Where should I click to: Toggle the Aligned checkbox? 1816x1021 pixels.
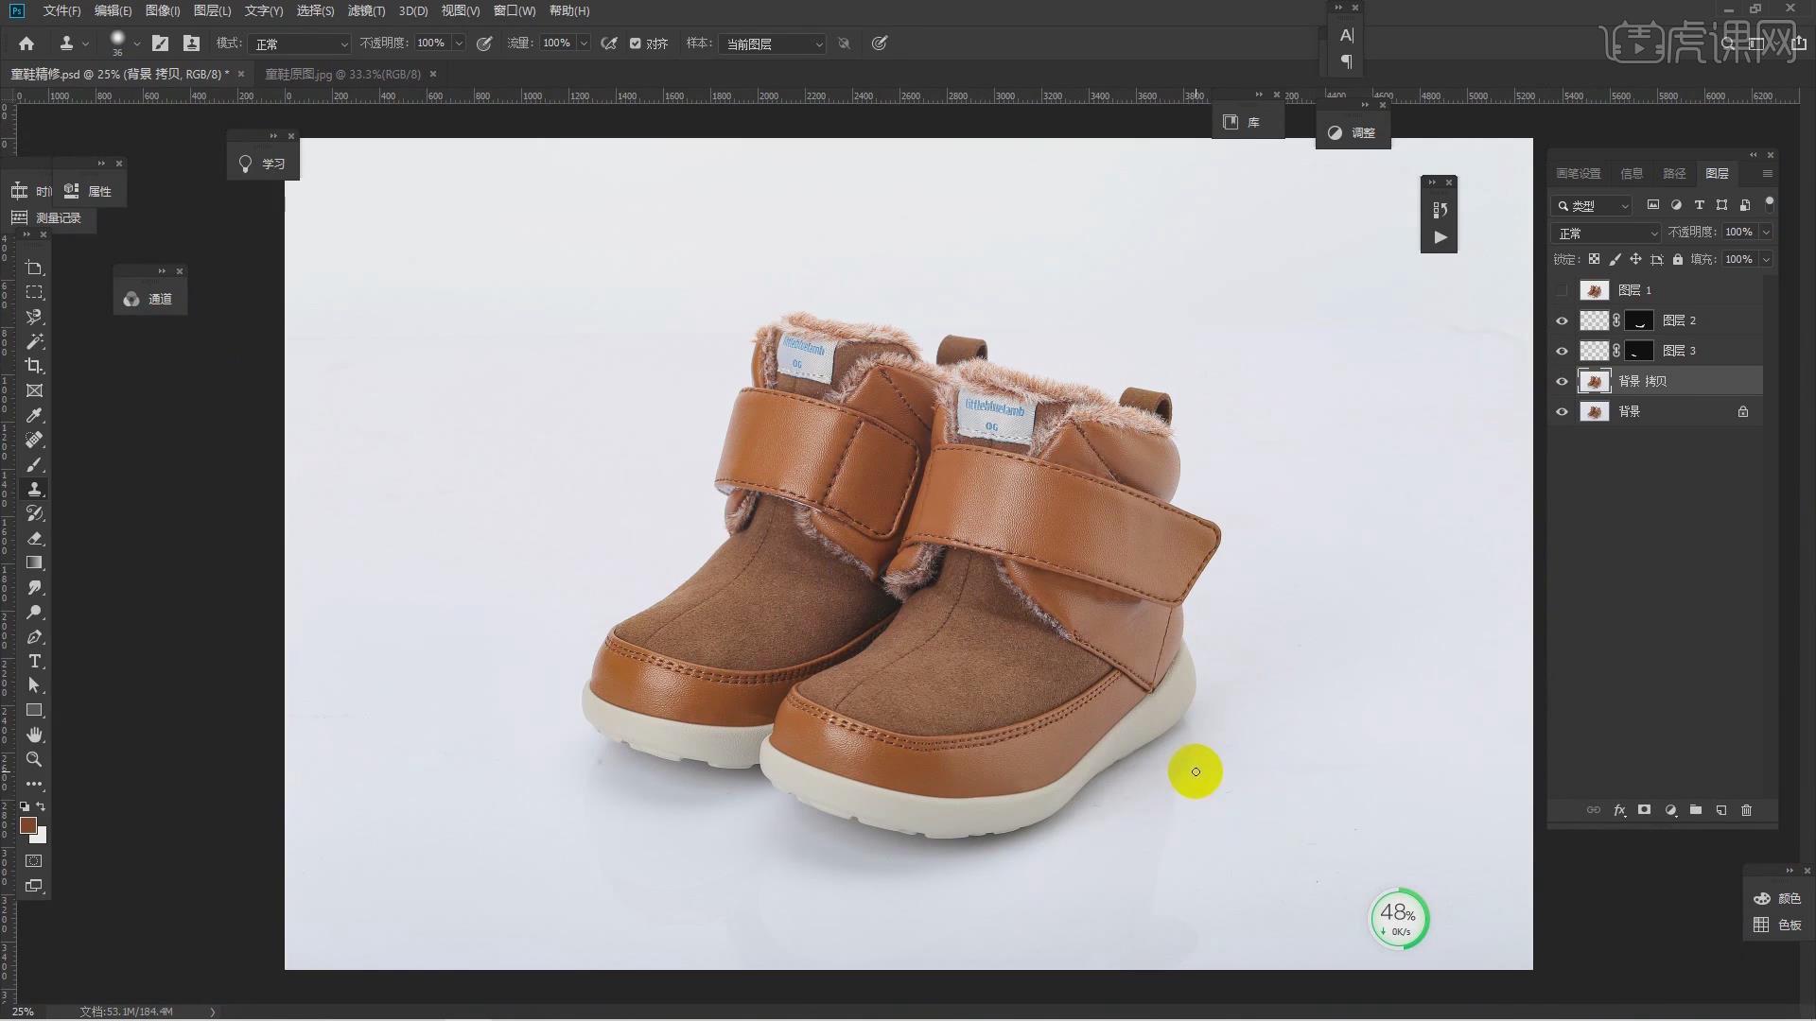[636, 43]
